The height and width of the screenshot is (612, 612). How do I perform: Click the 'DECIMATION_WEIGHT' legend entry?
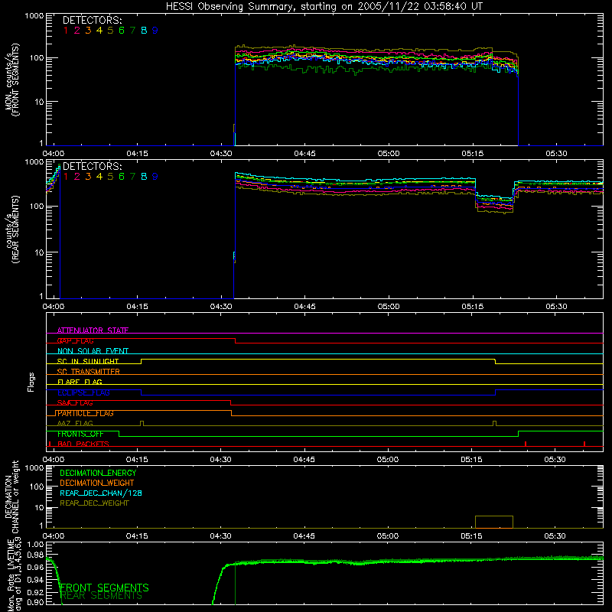97,483
